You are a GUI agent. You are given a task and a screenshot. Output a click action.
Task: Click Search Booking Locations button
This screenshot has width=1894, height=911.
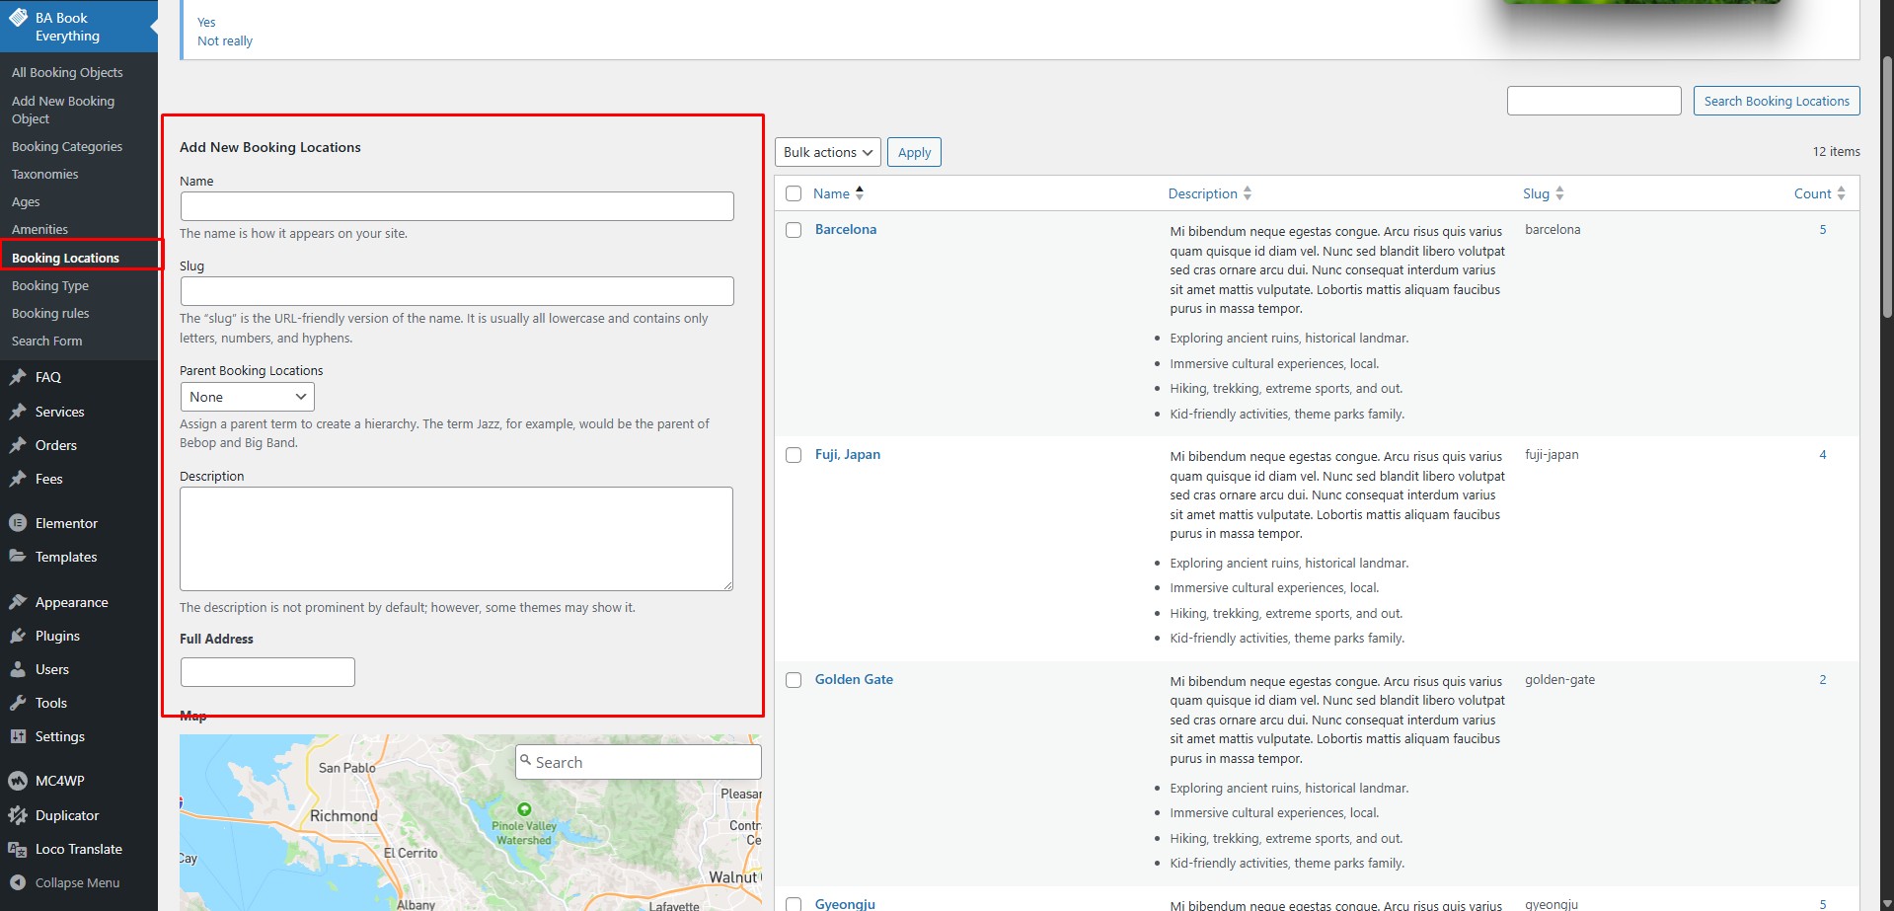coord(1777,101)
